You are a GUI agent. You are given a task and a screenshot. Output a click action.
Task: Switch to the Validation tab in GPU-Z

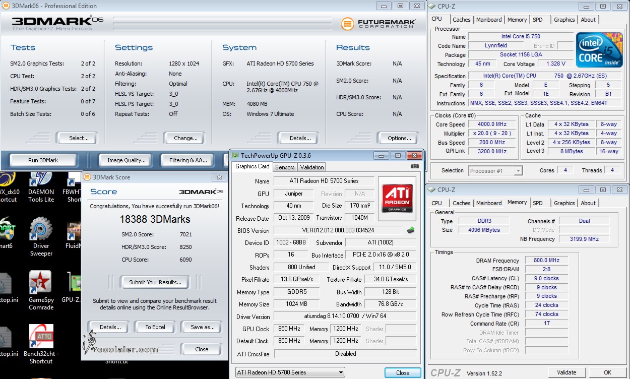pyautogui.click(x=312, y=167)
